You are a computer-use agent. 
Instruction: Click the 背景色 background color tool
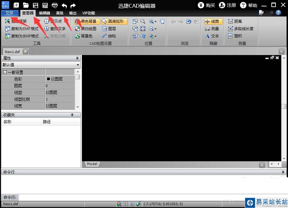coord(84,36)
